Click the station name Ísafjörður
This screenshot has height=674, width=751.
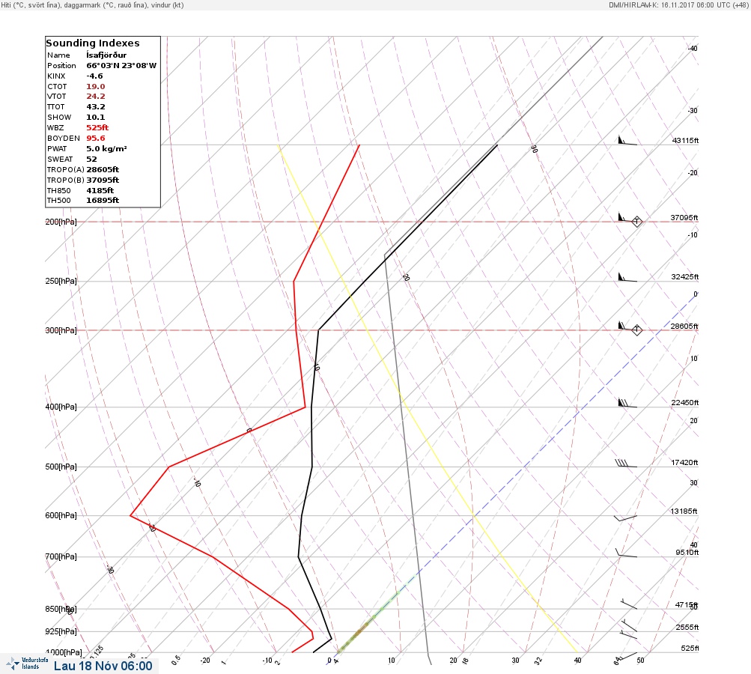[106, 55]
